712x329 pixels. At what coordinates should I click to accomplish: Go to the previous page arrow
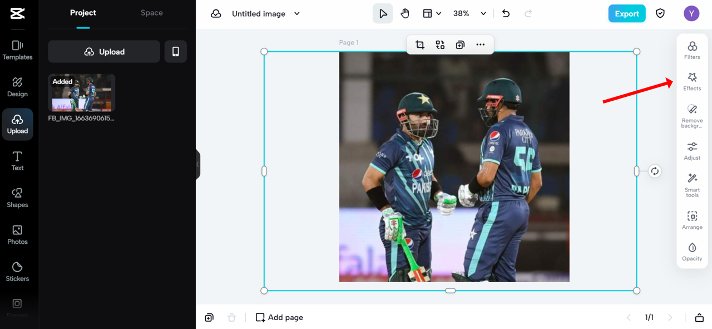coord(629,317)
